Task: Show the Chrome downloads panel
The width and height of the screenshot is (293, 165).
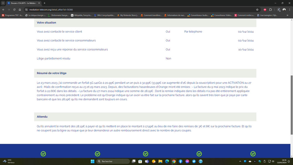Action: pos(279,9)
